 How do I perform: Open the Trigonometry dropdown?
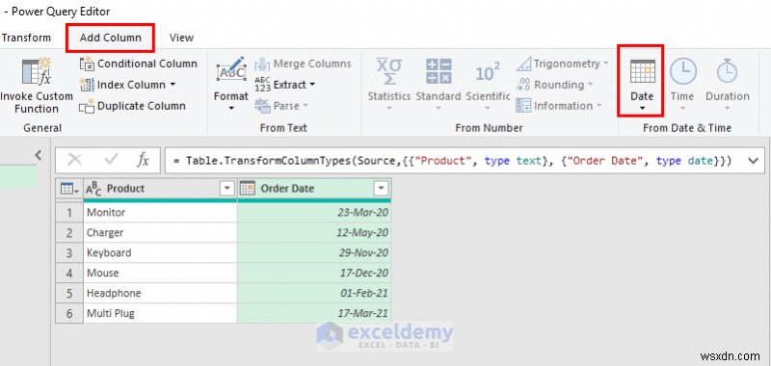point(563,64)
